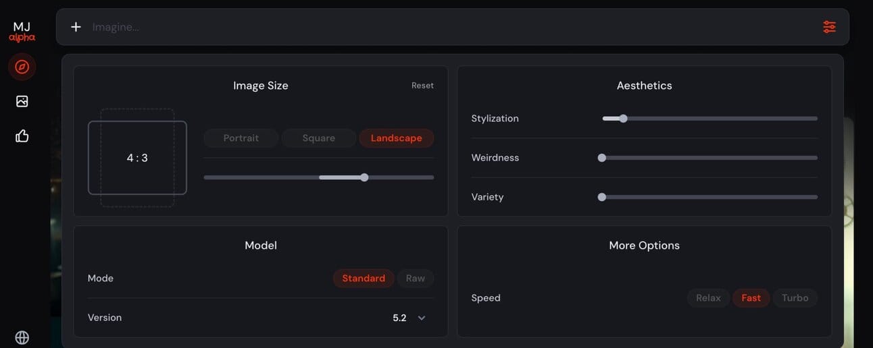Select Landscape image orientation
The image size is (873, 348).
point(397,138)
